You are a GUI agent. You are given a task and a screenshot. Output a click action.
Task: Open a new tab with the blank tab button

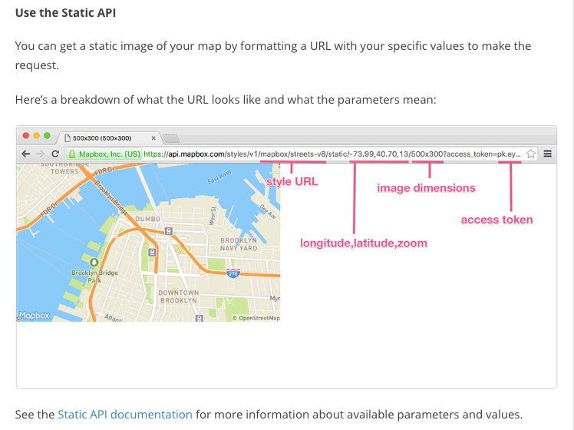tap(170, 138)
